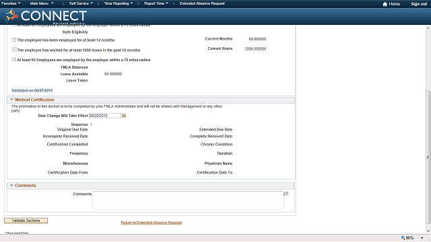This screenshot has width=431, height=242.
Task: Click the Home text link
Action: coord(394,4)
